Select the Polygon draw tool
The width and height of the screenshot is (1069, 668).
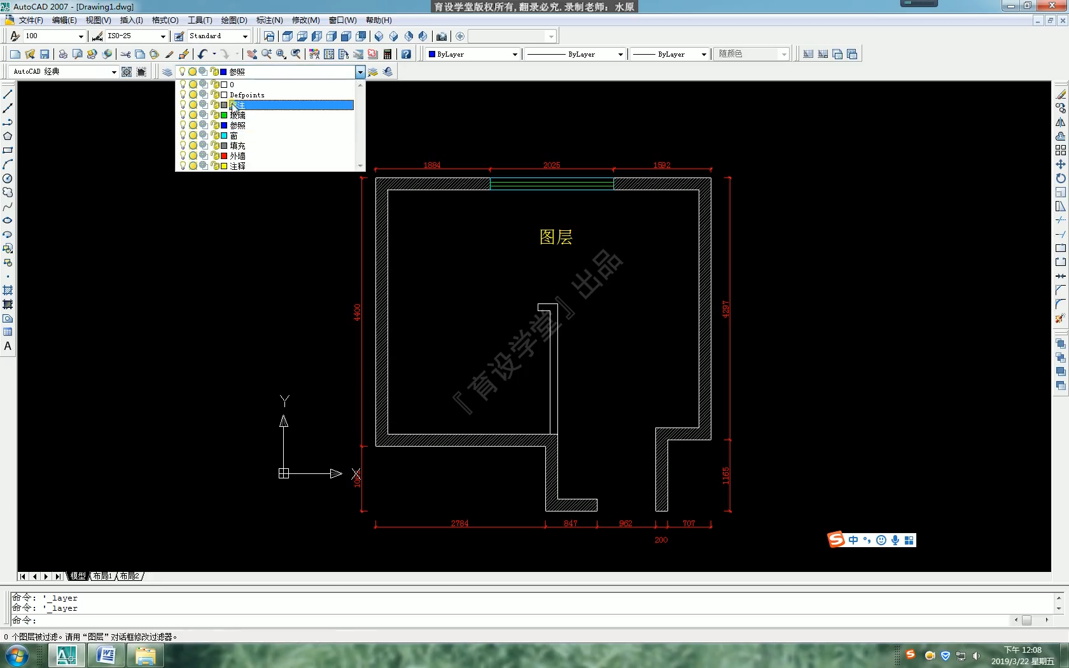[x=8, y=136]
